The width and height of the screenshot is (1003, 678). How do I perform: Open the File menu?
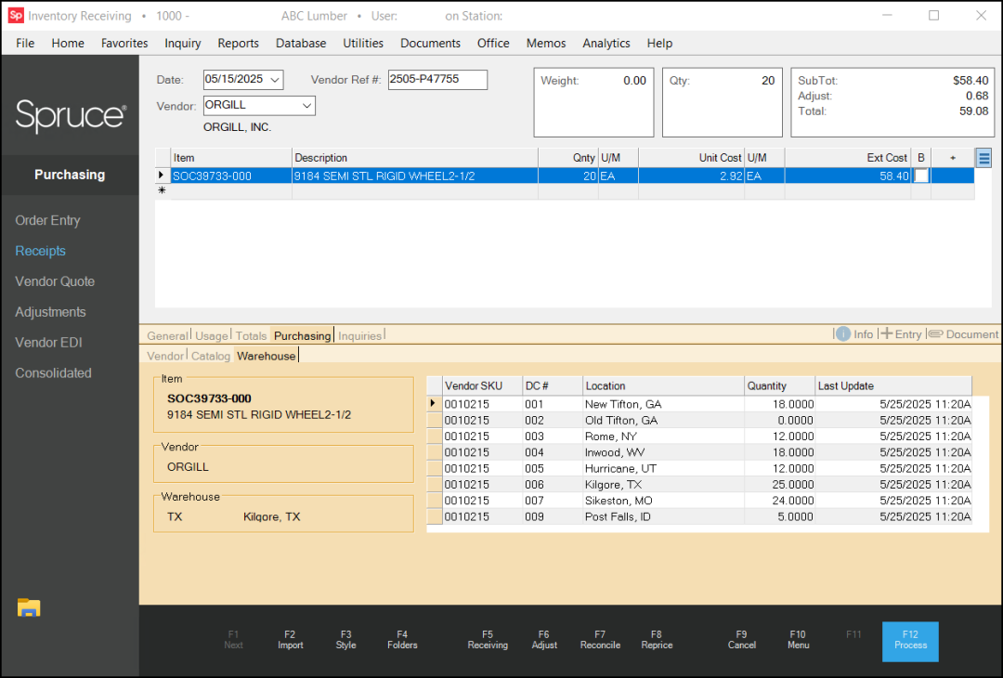click(x=25, y=43)
